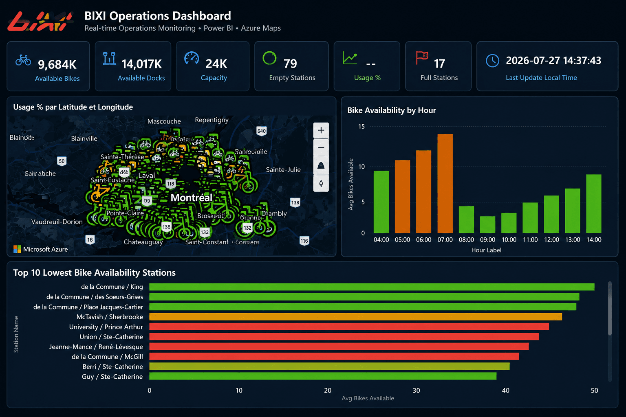Image resolution: width=626 pixels, height=417 pixels.
Task: Select the de la Commune / McGill bar
Action: tap(334, 356)
